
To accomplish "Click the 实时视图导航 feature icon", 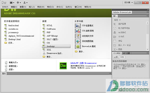I will (x=78, y=41).
